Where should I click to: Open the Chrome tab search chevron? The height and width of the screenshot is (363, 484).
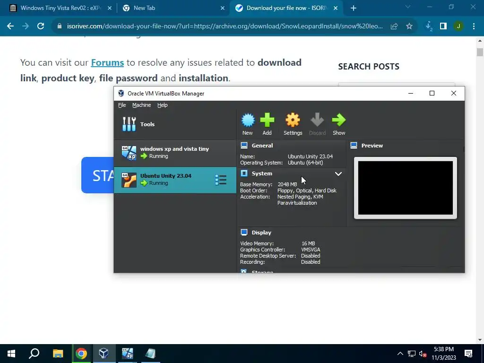(408, 7)
